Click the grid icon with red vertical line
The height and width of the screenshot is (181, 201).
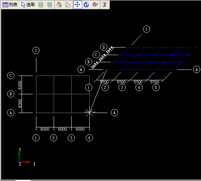50,5
